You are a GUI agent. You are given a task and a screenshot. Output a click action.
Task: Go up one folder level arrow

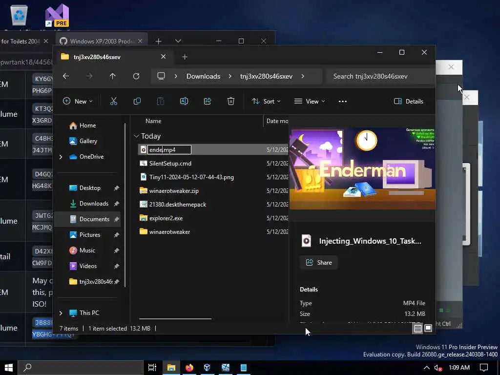pos(113,76)
